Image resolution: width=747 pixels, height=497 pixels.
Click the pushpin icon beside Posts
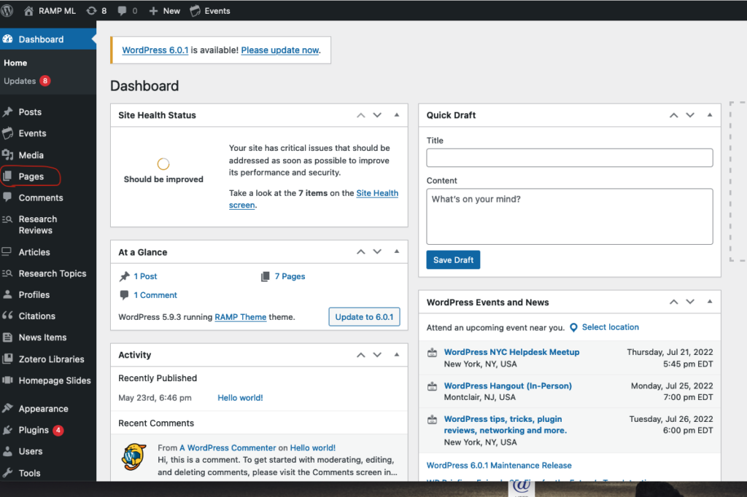[x=7, y=112]
